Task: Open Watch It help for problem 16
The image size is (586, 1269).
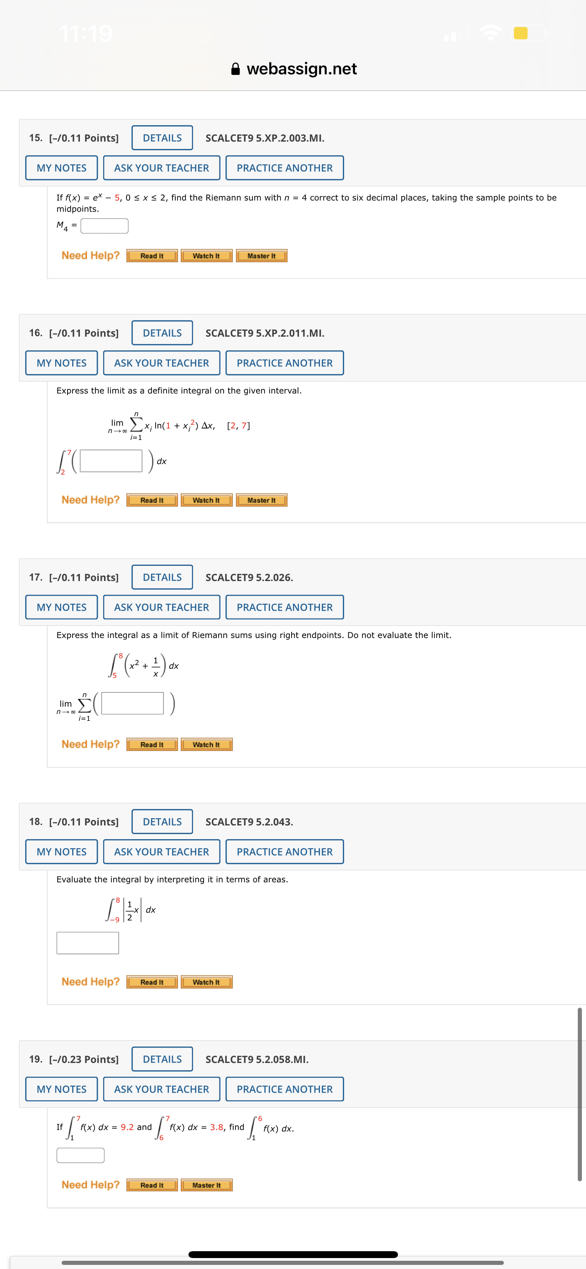Action: pos(206,500)
